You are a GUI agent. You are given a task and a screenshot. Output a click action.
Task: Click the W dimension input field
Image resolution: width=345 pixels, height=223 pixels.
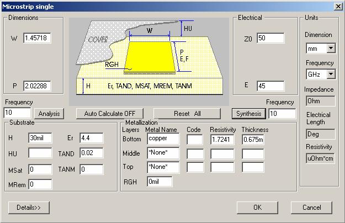tap(37, 38)
